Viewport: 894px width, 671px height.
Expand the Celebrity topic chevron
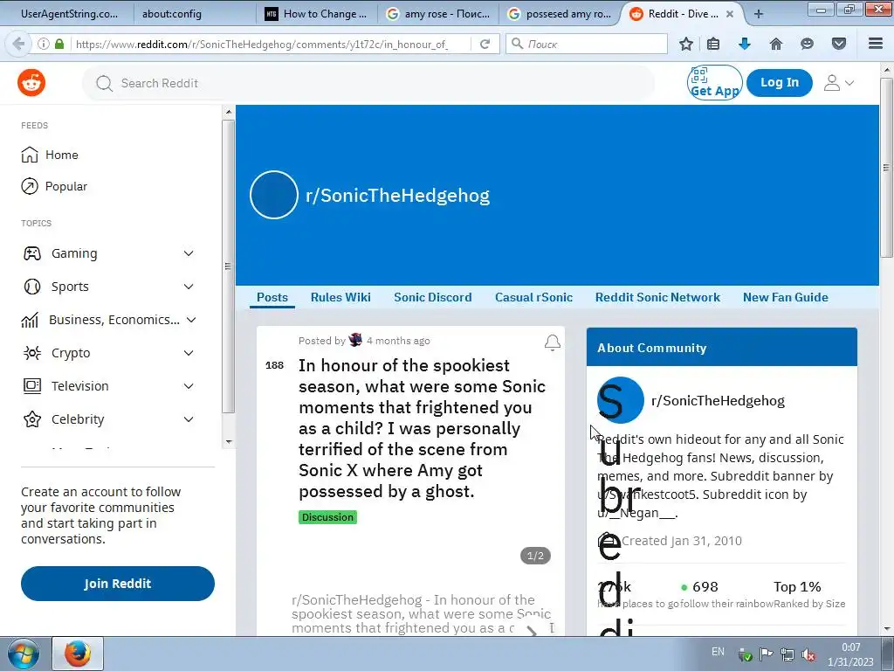(x=189, y=419)
